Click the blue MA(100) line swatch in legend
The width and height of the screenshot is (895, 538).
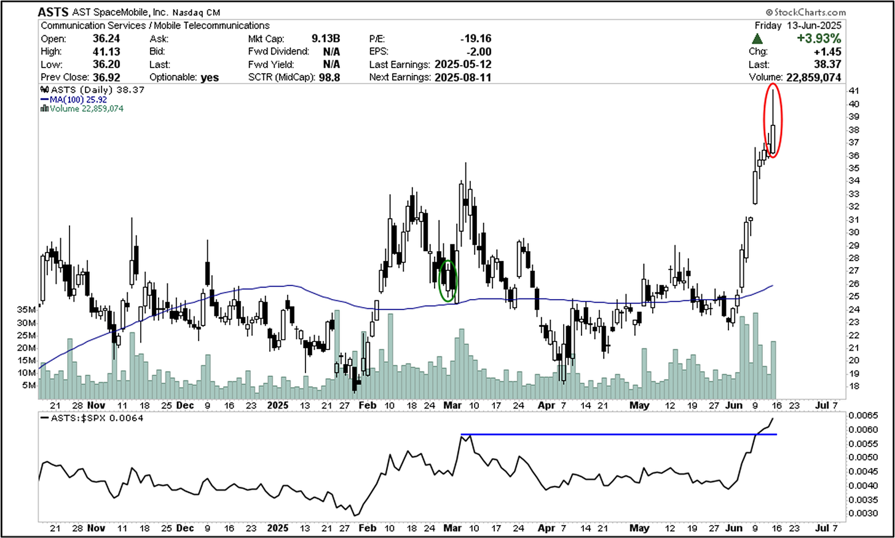(45, 99)
